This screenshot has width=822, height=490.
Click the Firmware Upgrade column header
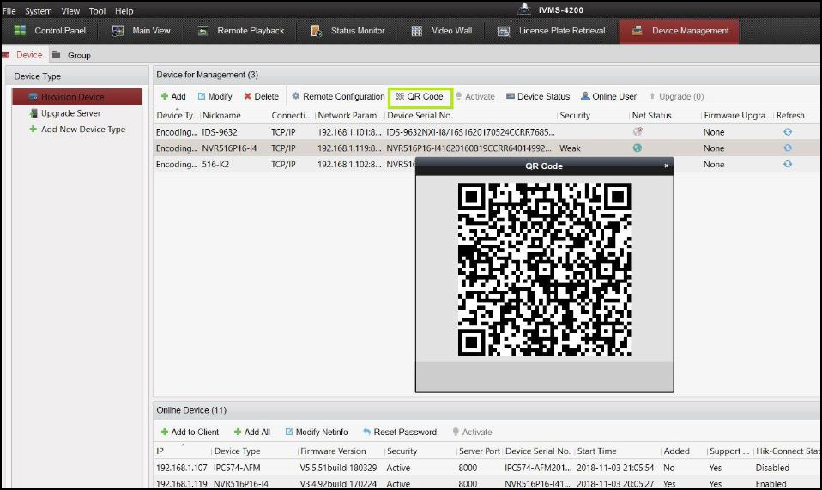click(738, 116)
